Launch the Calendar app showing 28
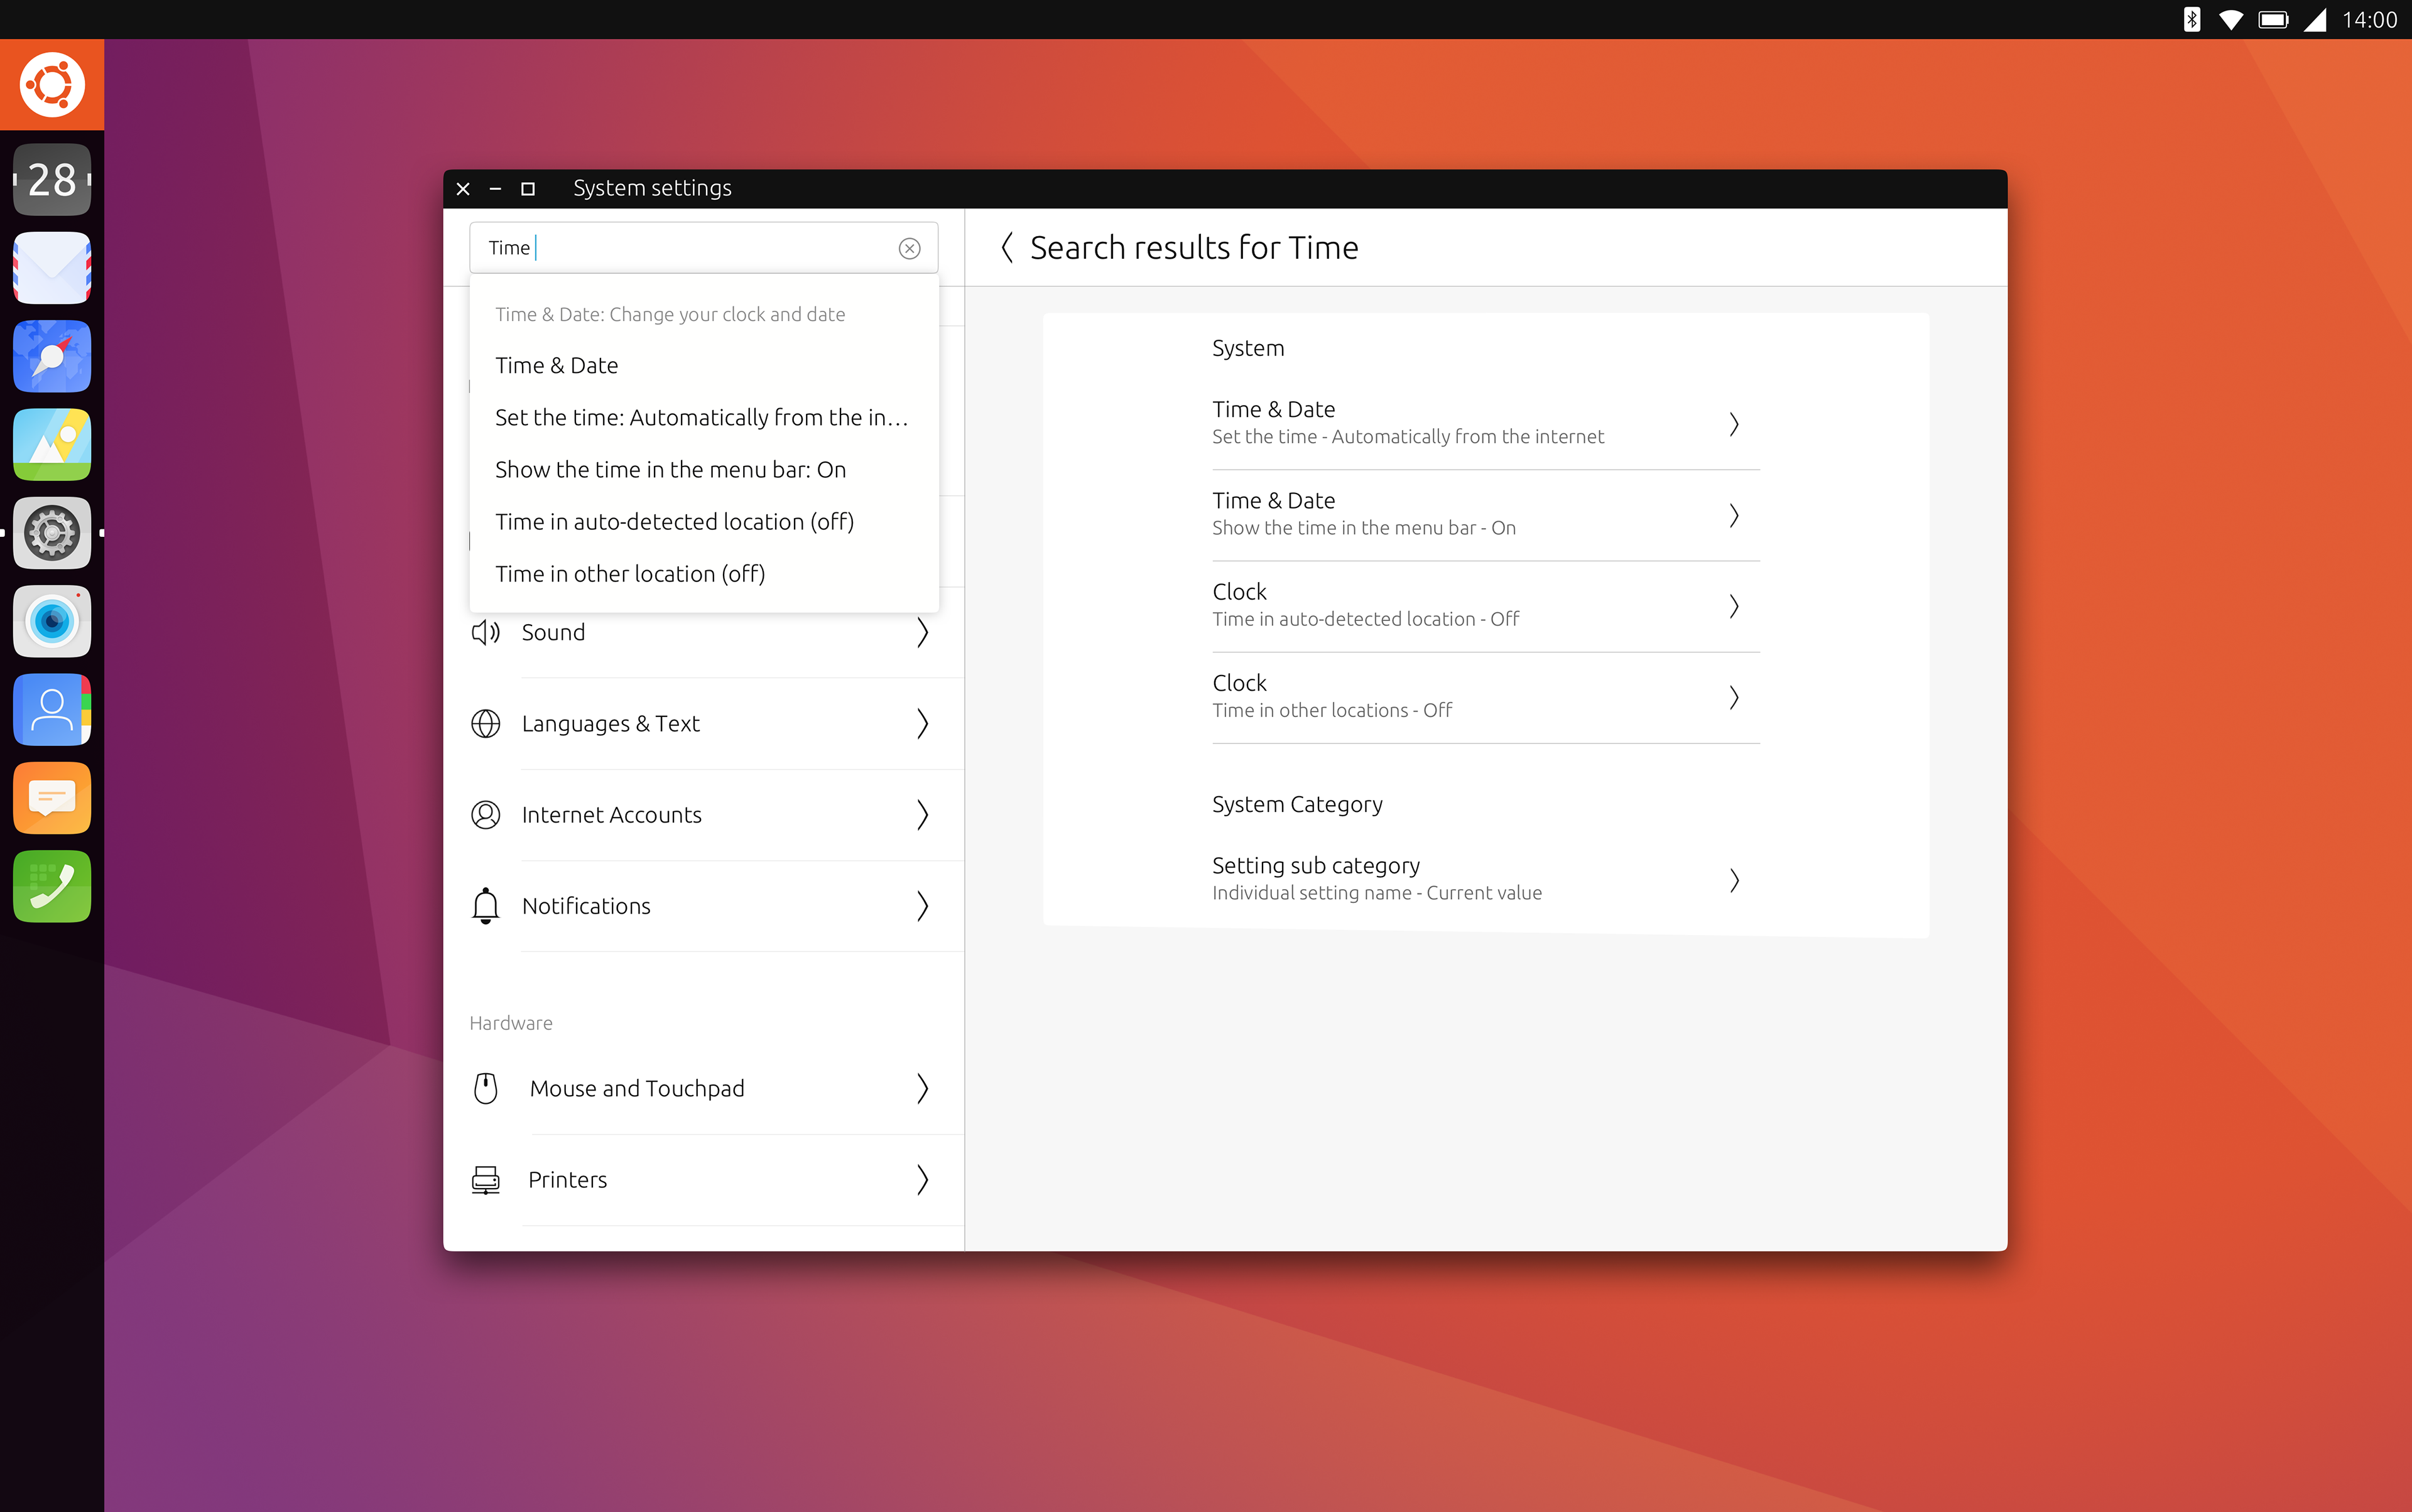This screenshot has height=1512, width=2412. point(52,180)
